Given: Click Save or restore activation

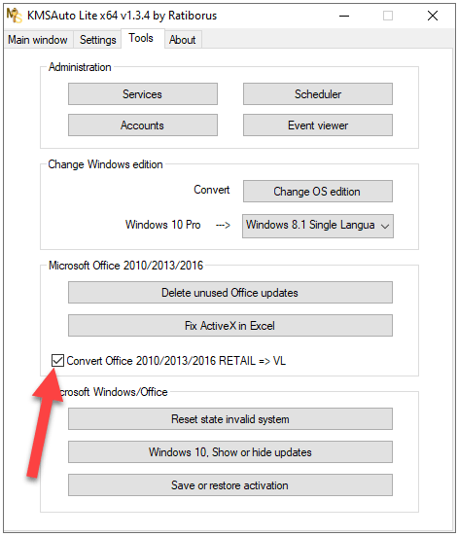Looking at the screenshot, I should 230,484.
